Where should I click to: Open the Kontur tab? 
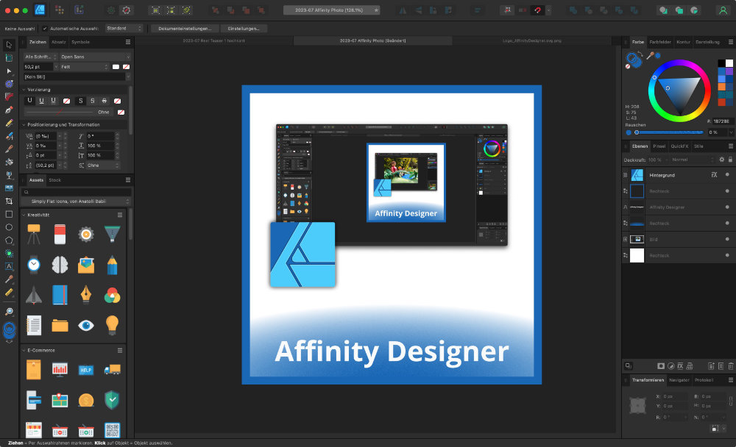pos(683,42)
